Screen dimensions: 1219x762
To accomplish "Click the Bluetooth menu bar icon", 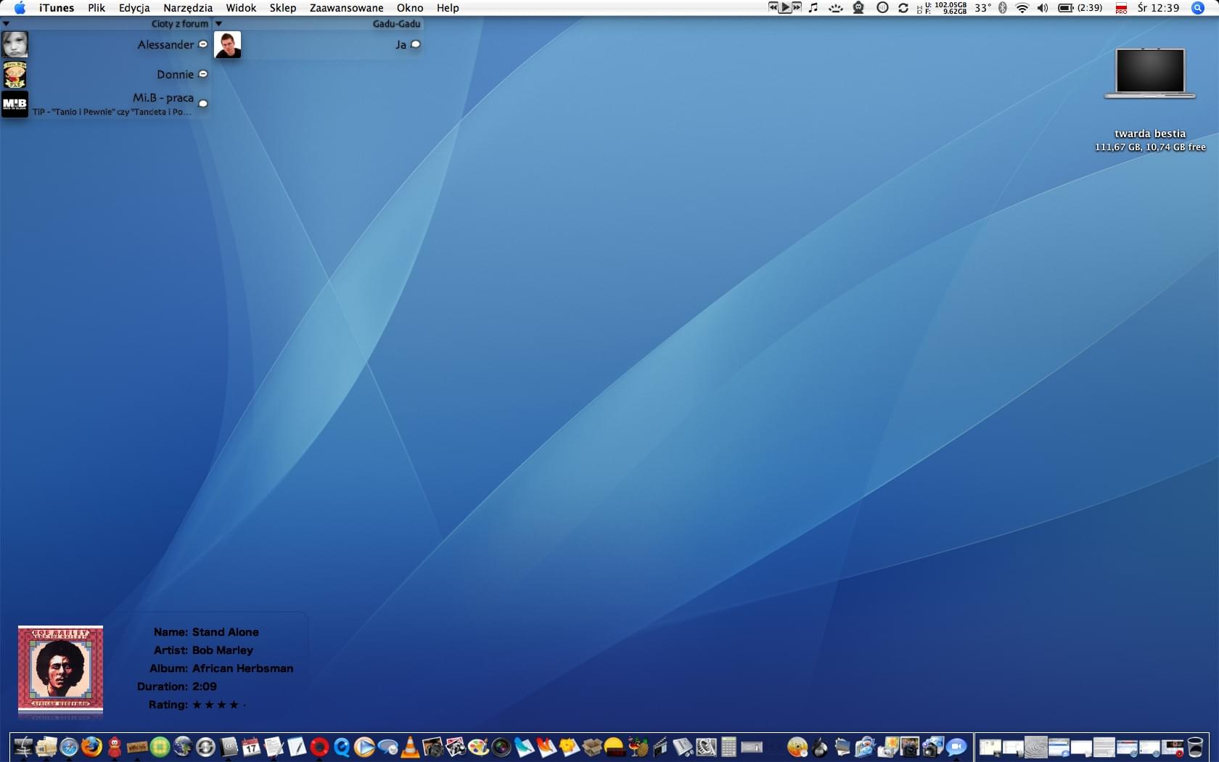I will point(1003,8).
